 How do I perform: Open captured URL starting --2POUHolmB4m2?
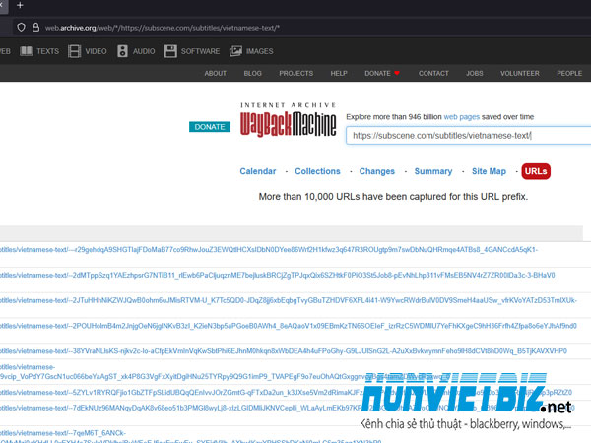[289, 326]
